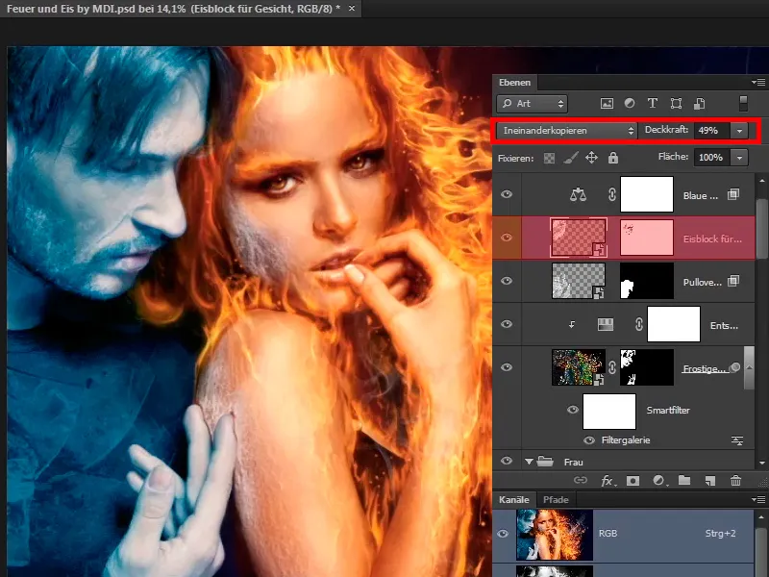Select the Blaue layer's white mask thumbnail
The height and width of the screenshot is (577, 769).
(x=647, y=194)
